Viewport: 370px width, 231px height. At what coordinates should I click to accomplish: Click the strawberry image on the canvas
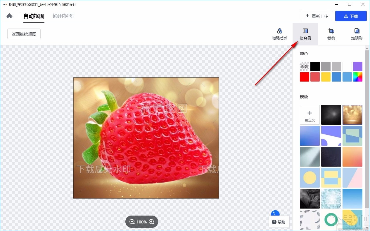[x=146, y=138]
